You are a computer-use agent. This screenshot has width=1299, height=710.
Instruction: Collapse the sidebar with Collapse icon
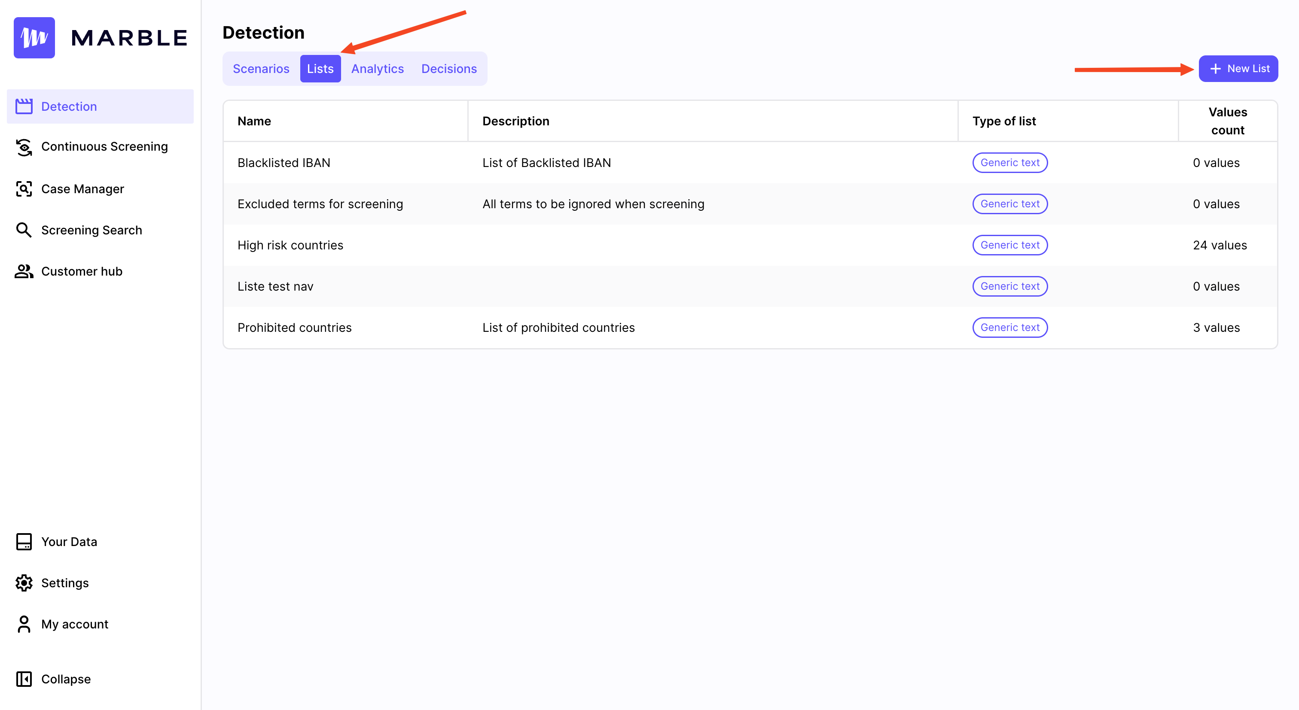tap(24, 679)
